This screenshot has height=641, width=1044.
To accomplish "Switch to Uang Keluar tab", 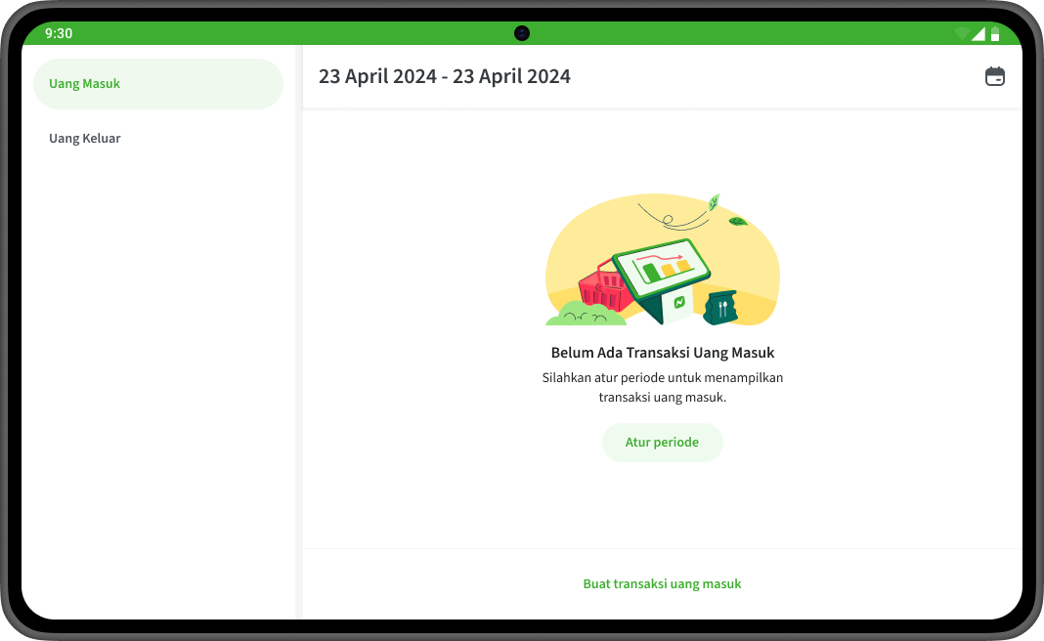I will 85,139.
